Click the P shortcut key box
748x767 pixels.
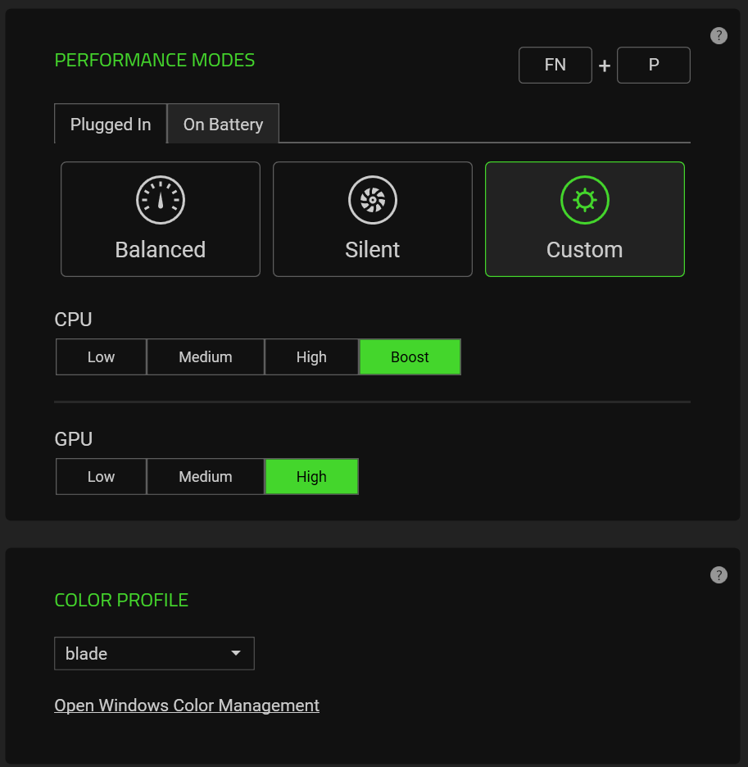654,65
